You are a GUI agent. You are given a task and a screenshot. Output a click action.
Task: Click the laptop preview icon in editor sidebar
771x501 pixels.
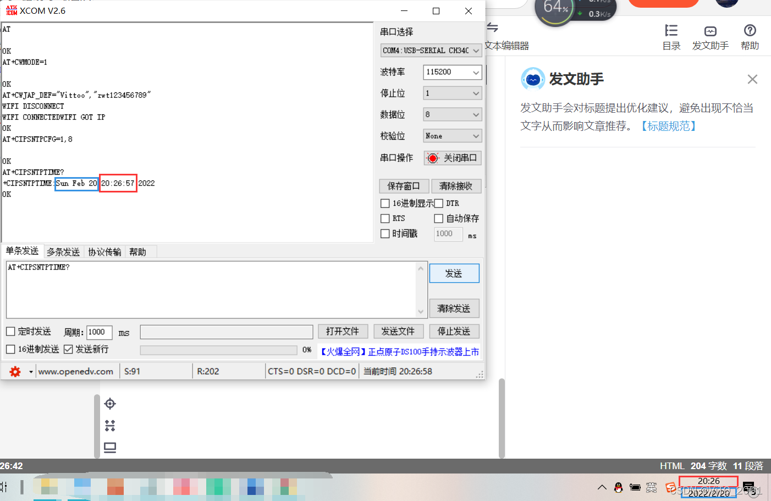click(110, 448)
